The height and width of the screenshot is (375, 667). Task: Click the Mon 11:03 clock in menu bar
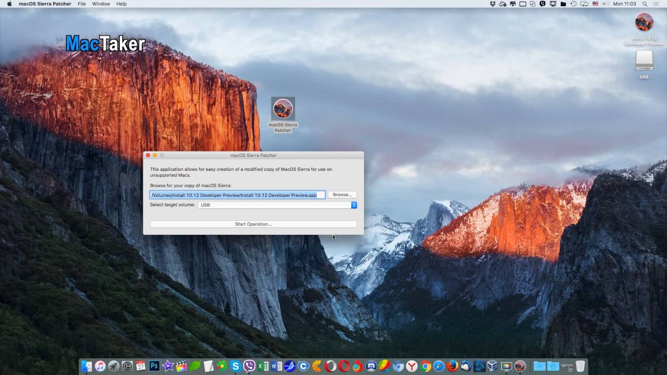point(624,4)
